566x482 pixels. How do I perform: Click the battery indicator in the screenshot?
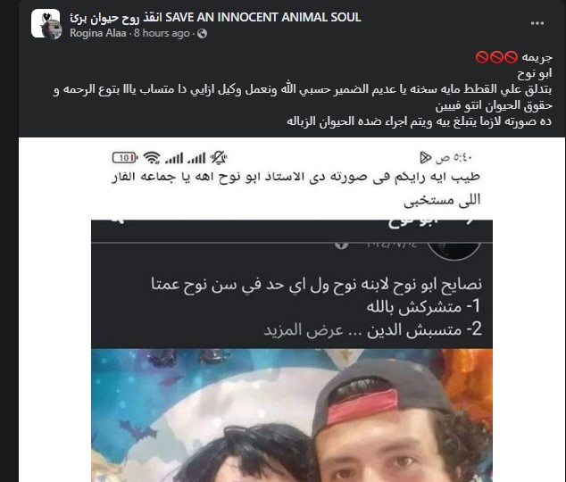click(124, 158)
